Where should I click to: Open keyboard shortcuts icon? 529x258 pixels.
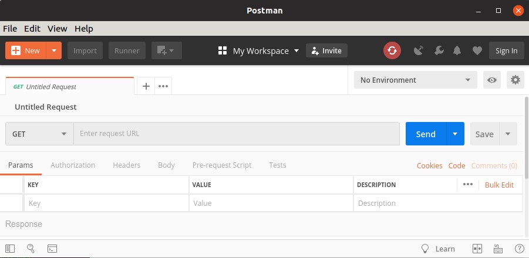coord(498,249)
